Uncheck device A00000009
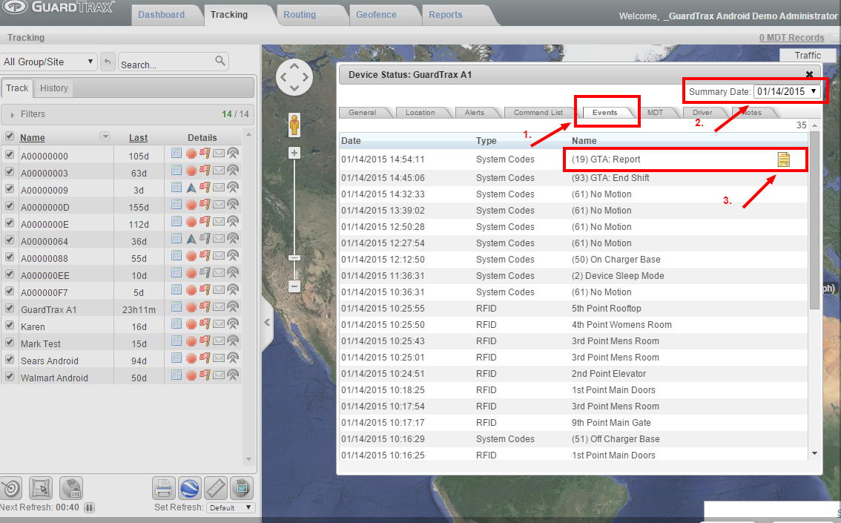Viewport: 841px width, 523px height. coord(9,189)
